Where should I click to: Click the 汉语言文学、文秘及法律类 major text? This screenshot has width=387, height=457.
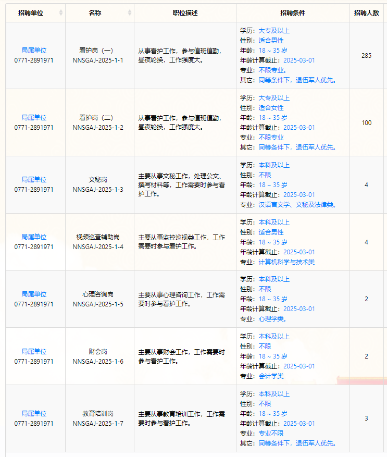click(x=297, y=205)
